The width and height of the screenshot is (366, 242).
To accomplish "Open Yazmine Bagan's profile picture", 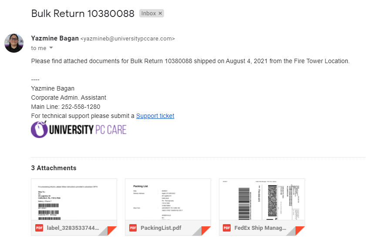I will pyautogui.click(x=14, y=43).
